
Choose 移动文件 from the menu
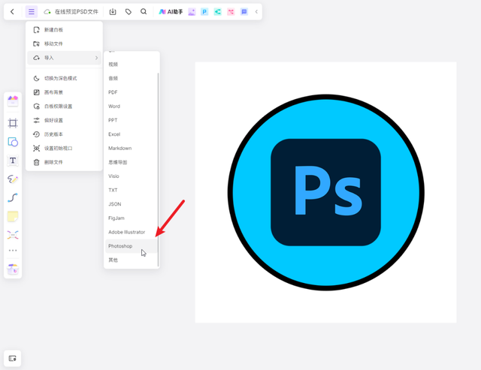[x=64, y=44]
